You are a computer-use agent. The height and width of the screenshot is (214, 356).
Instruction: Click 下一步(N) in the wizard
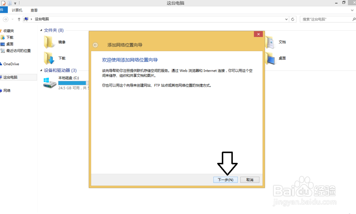click(x=225, y=180)
